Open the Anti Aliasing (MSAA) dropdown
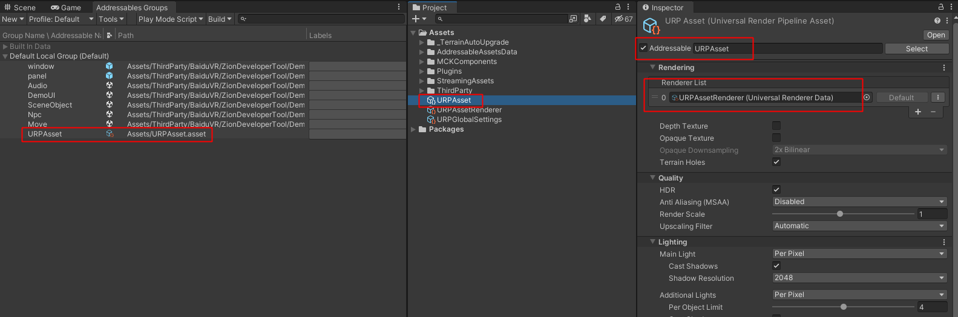The image size is (958, 317). (x=859, y=202)
